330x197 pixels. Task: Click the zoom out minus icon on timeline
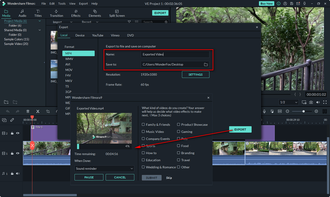(287, 111)
